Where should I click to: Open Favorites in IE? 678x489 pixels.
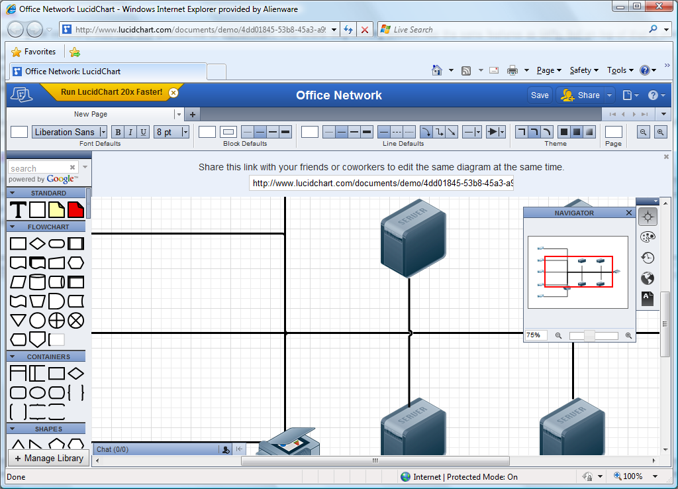(34, 52)
